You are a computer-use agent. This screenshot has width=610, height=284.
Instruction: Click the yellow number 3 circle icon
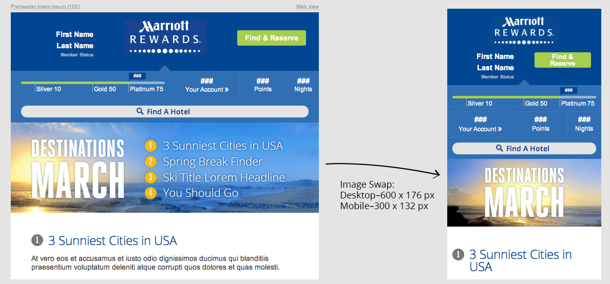coord(150,177)
